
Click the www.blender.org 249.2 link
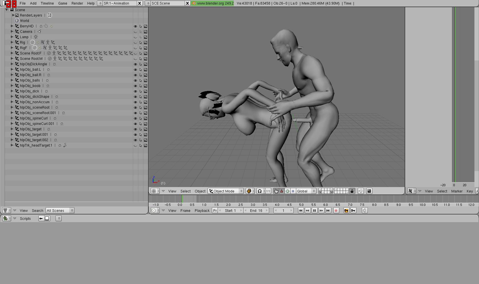point(213,3)
